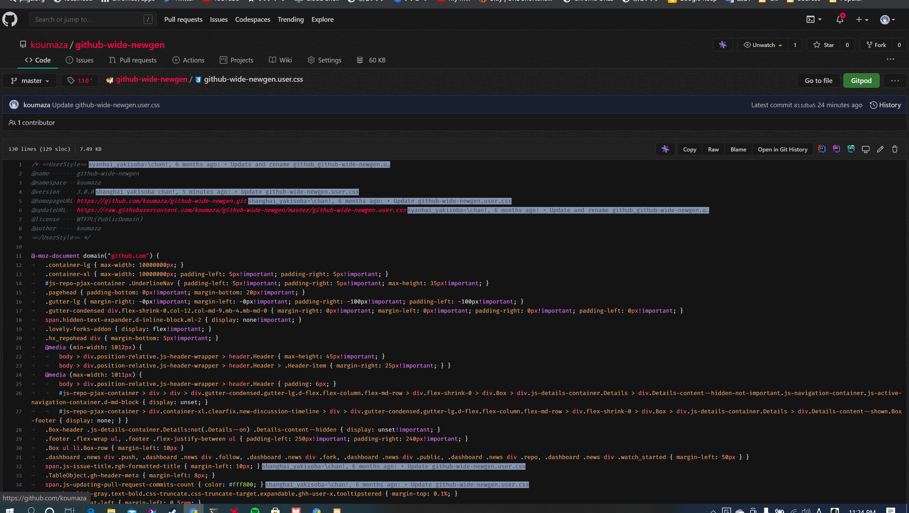
Task: Open the Windows Start button
Action: tap(10, 510)
